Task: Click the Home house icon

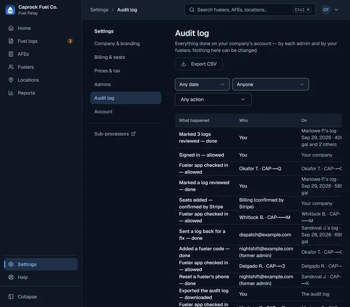Action: coord(11,28)
